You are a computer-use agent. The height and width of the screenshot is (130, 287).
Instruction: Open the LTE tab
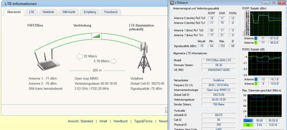coord(31,12)
